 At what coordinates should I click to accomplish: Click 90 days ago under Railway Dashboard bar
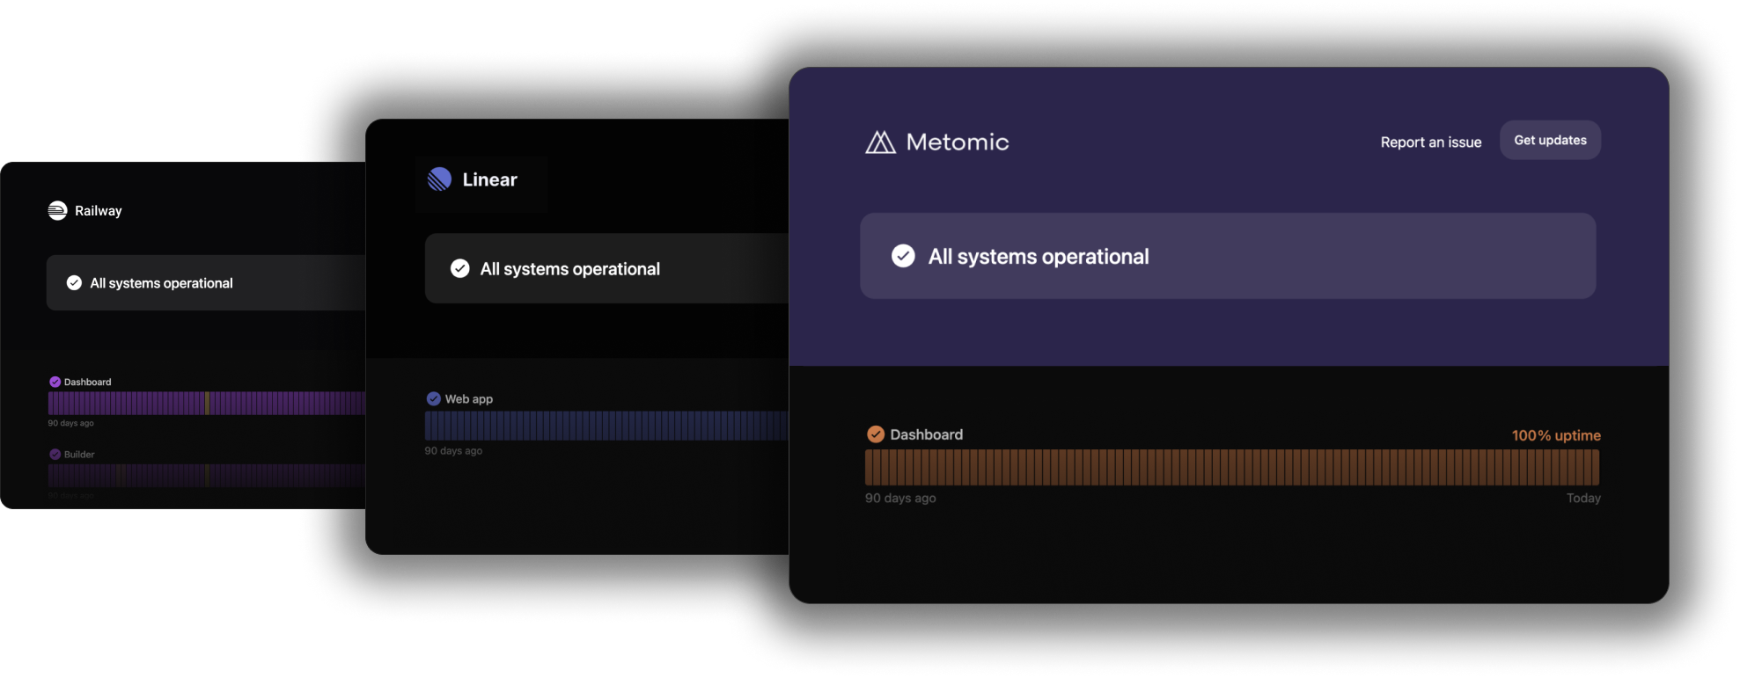(70, 423)
